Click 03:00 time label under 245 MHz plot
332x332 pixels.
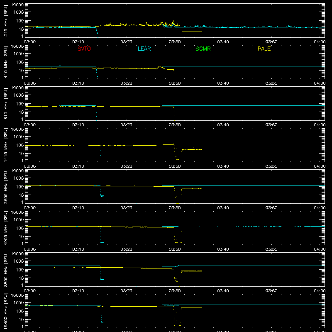click(x=30, y=42)
